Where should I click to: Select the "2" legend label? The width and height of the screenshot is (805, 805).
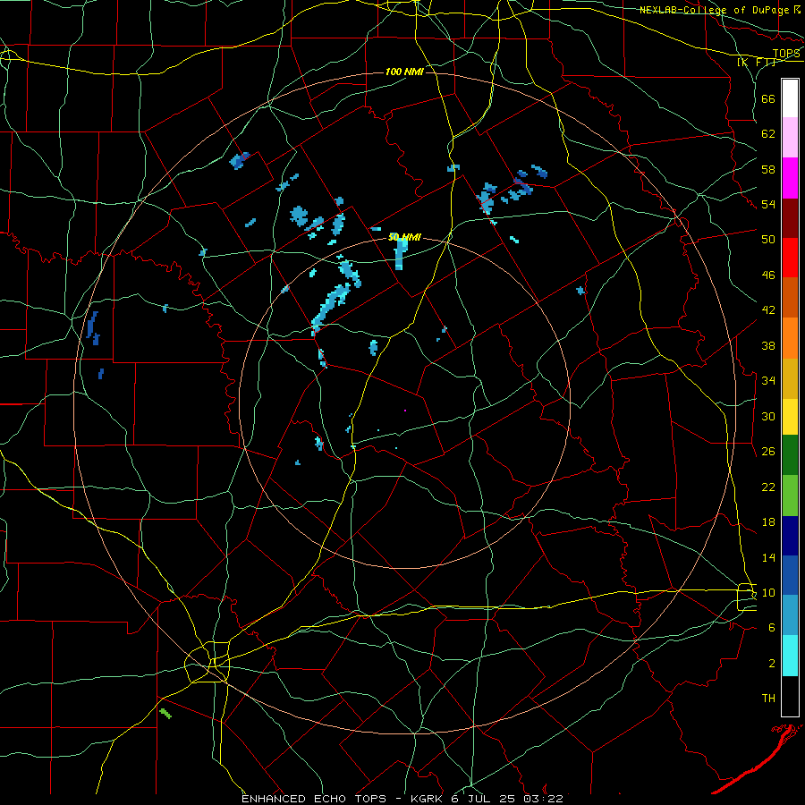click(x=772, y=664)
